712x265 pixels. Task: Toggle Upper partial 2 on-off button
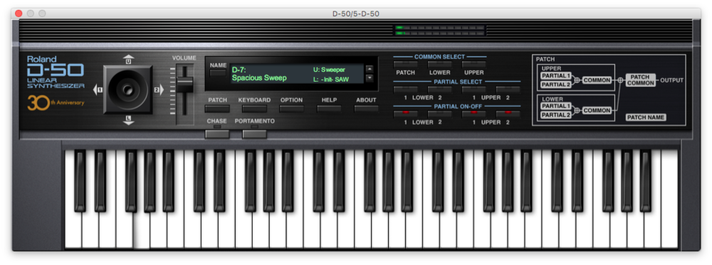(x=508, y=113)
